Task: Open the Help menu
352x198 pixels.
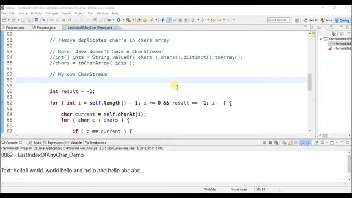Action: click(x=115, y=13)
